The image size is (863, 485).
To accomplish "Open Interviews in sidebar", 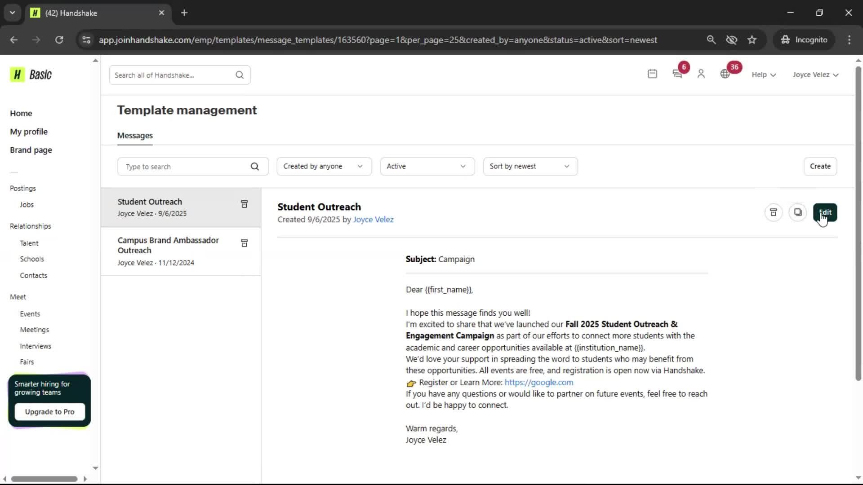I will pos(36,346).
